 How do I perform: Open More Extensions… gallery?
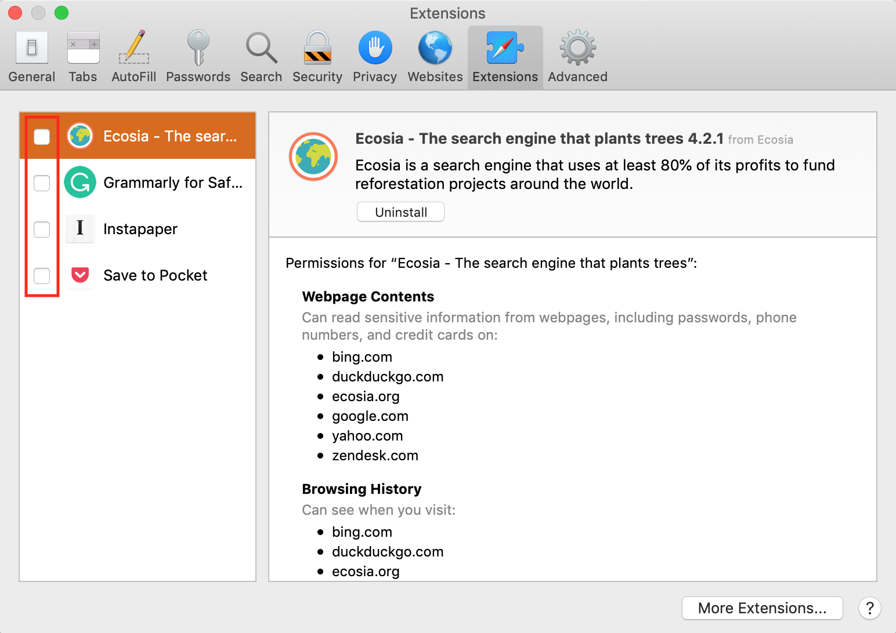763,608
